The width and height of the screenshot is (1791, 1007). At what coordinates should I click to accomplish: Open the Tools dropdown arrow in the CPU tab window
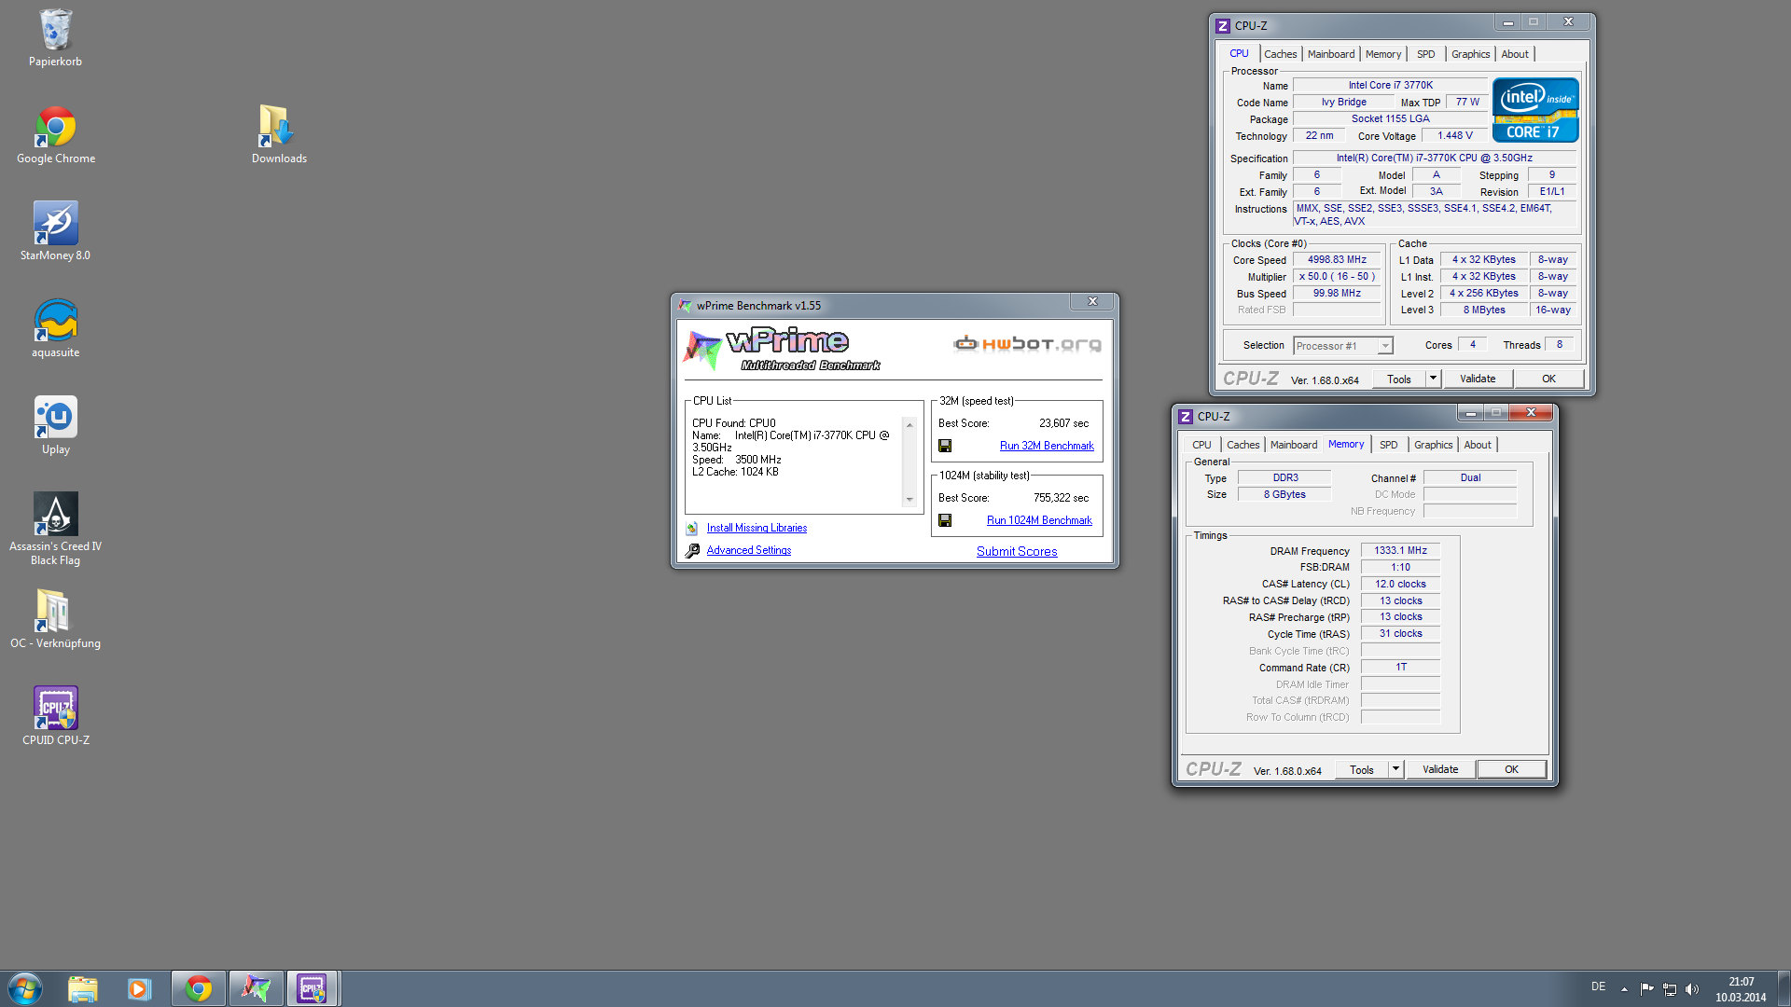pyautogui.click(x=1433, y=379)
